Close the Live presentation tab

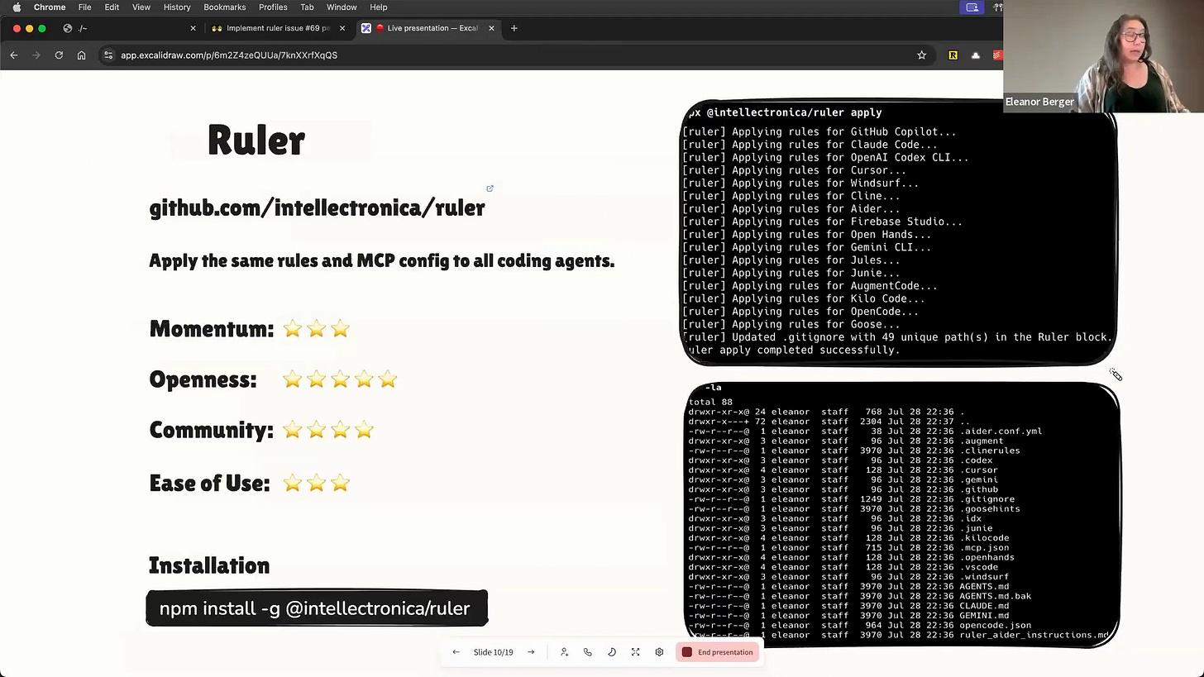[x=491, y=28]
